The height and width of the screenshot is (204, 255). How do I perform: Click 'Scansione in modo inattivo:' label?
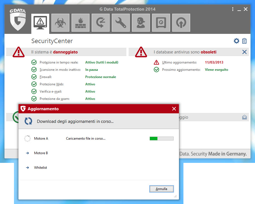[60, 70]
